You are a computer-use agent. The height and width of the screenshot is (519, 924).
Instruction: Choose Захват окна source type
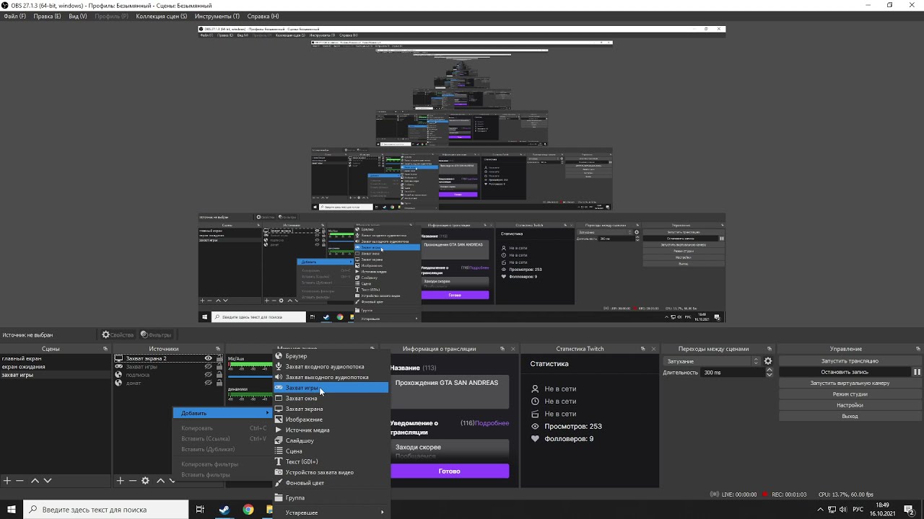331,399
